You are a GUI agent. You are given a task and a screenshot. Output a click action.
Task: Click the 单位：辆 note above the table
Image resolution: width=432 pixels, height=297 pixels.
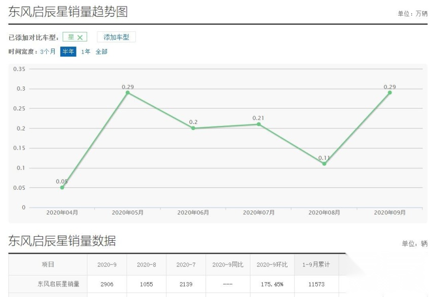tap(415, 243)
